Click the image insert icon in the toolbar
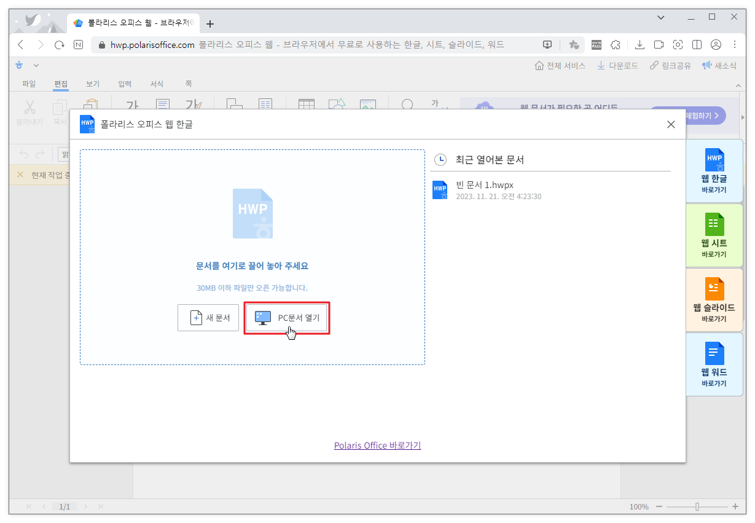Screen dimensions: 755x523 point(368,104)
